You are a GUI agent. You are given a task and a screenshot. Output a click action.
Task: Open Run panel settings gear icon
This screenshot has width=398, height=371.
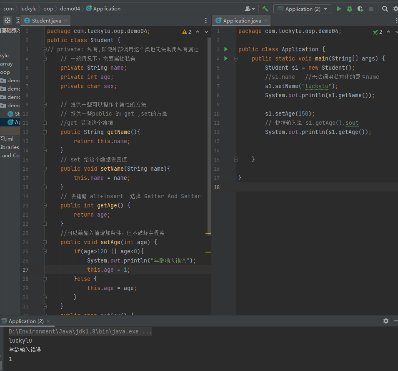385,321
